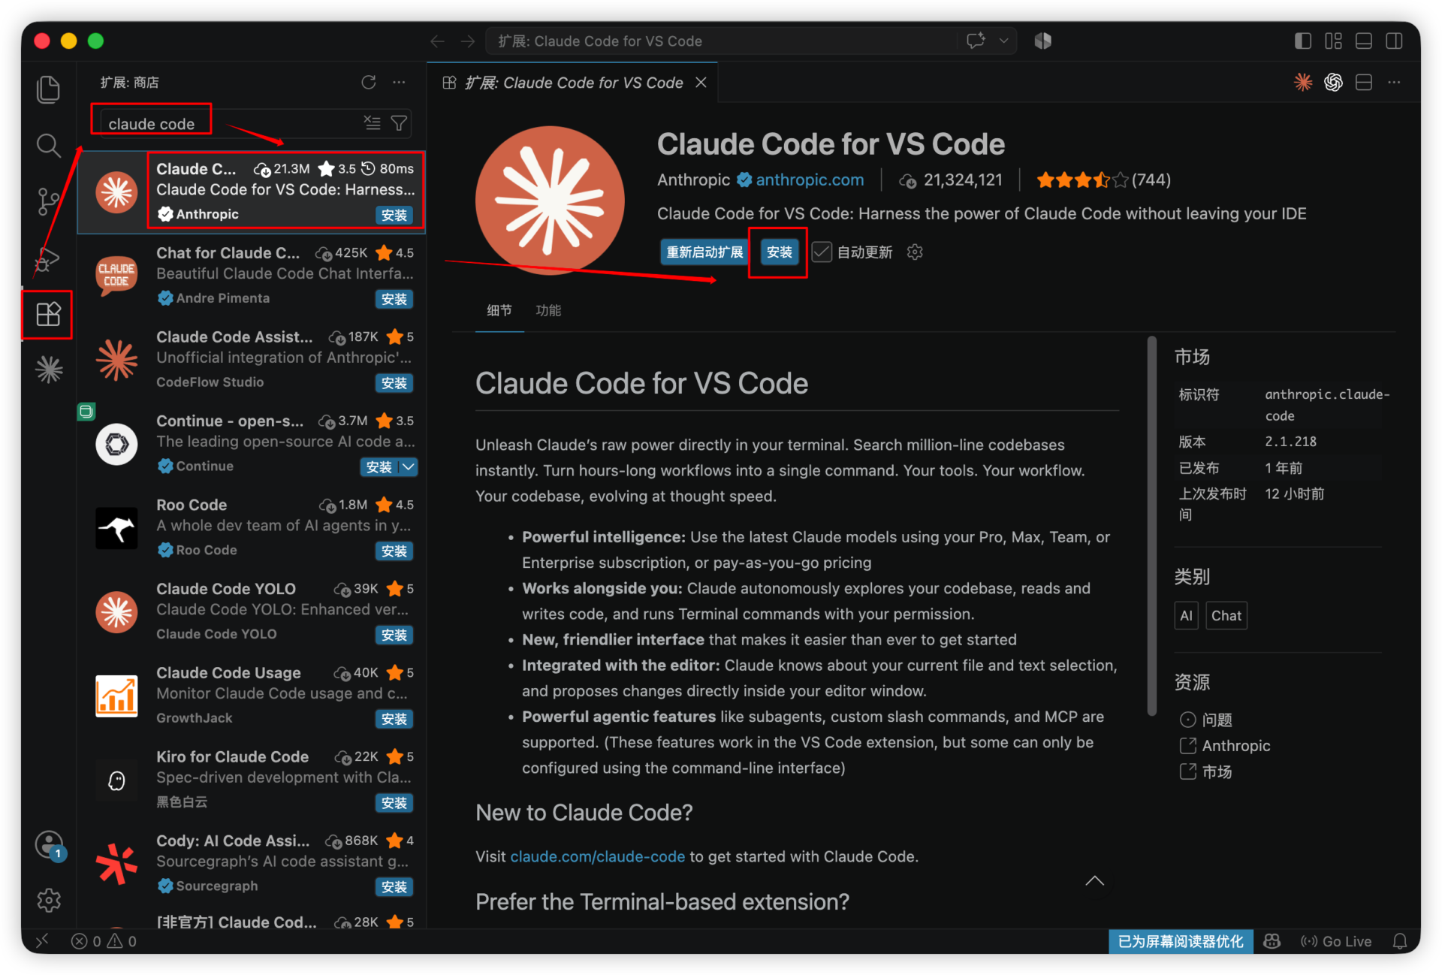Open the chat icon in title bar
The height and width of the screenshot is (975, 1442).
[x=976, y=41]
